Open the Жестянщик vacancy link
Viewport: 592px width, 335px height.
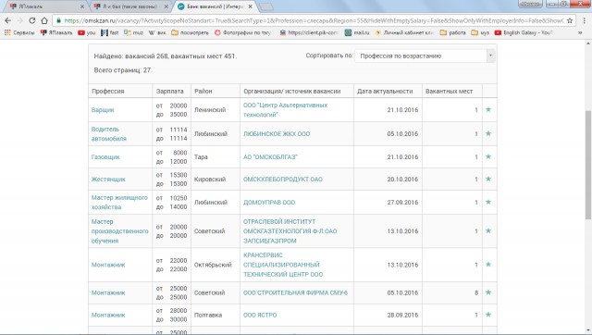pyautogui.click(x=108, y=179)
